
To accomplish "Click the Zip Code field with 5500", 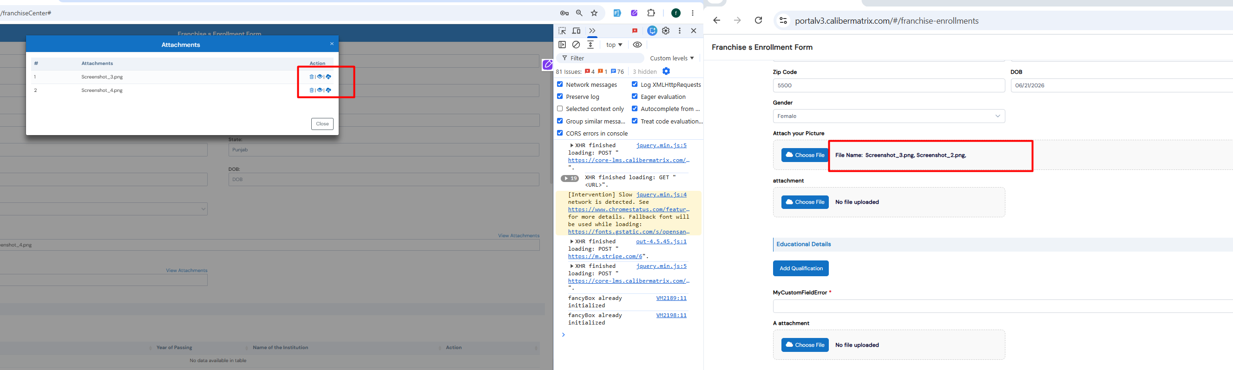I will point(889,85).
